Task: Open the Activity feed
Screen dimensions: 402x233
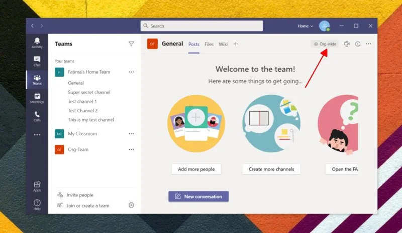Action: (37, 43)
